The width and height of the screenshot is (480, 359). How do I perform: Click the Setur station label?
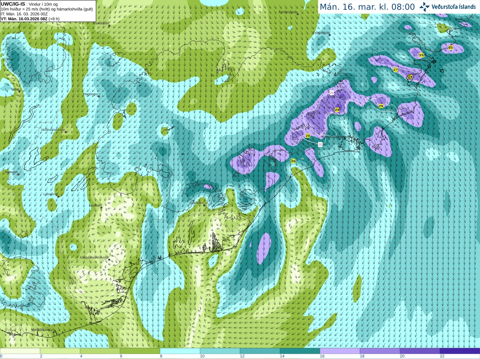click(x=15, y=89)
